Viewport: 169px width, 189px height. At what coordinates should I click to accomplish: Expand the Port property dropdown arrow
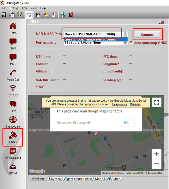click(125, 43)
